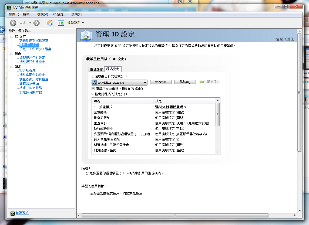The height and width of the screenshot is (225, 309).
Task: Select the 執行緒最佳化 setting row
Action: [x=154, y=128]
